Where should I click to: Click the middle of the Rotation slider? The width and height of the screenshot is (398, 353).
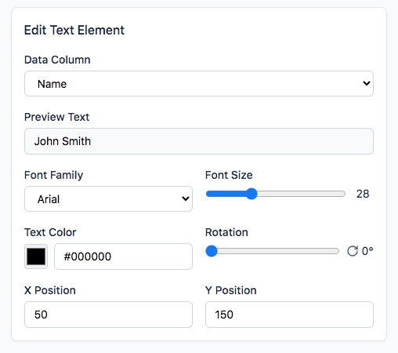[273, 251]
